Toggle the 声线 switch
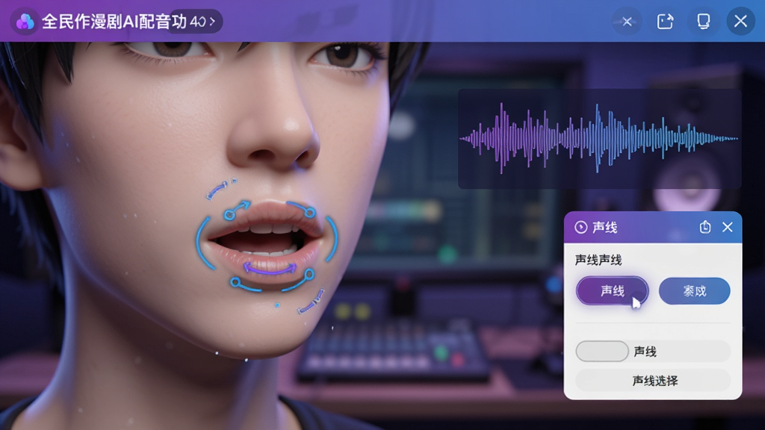The width and height of the screenshot is (765, 430). pos(602,351)
